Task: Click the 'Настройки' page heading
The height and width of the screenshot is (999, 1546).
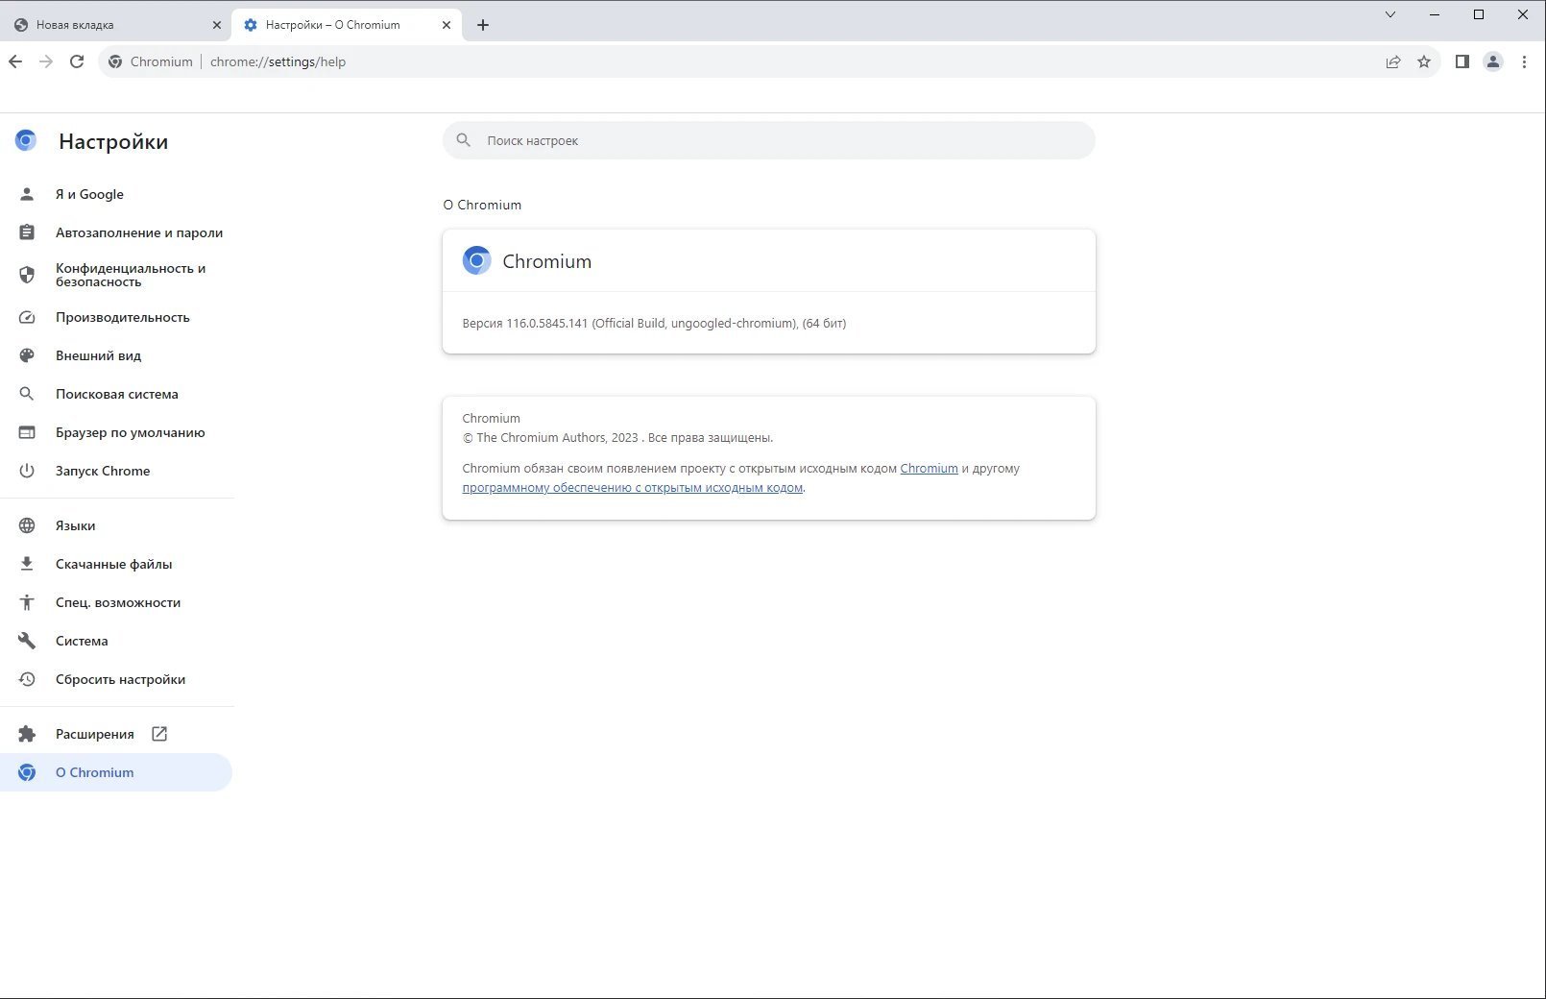Action: (113, 141)
